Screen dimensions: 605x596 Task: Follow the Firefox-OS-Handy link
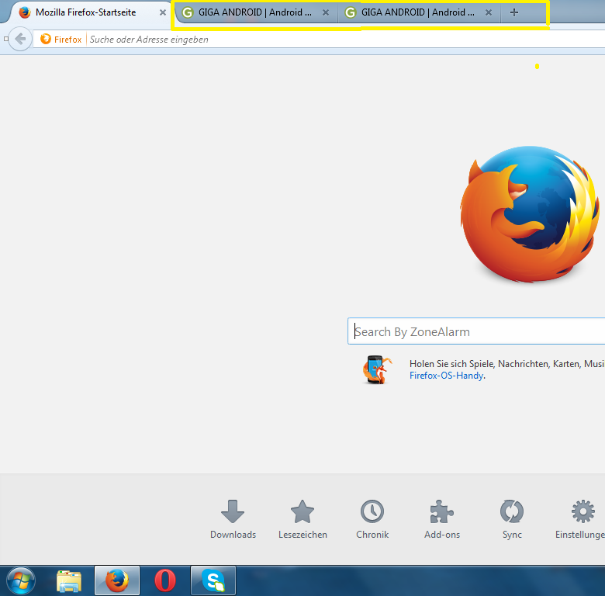point(446,376)
